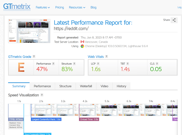
Task: Click the 83% Structure score
Action: tap(67, 69)
